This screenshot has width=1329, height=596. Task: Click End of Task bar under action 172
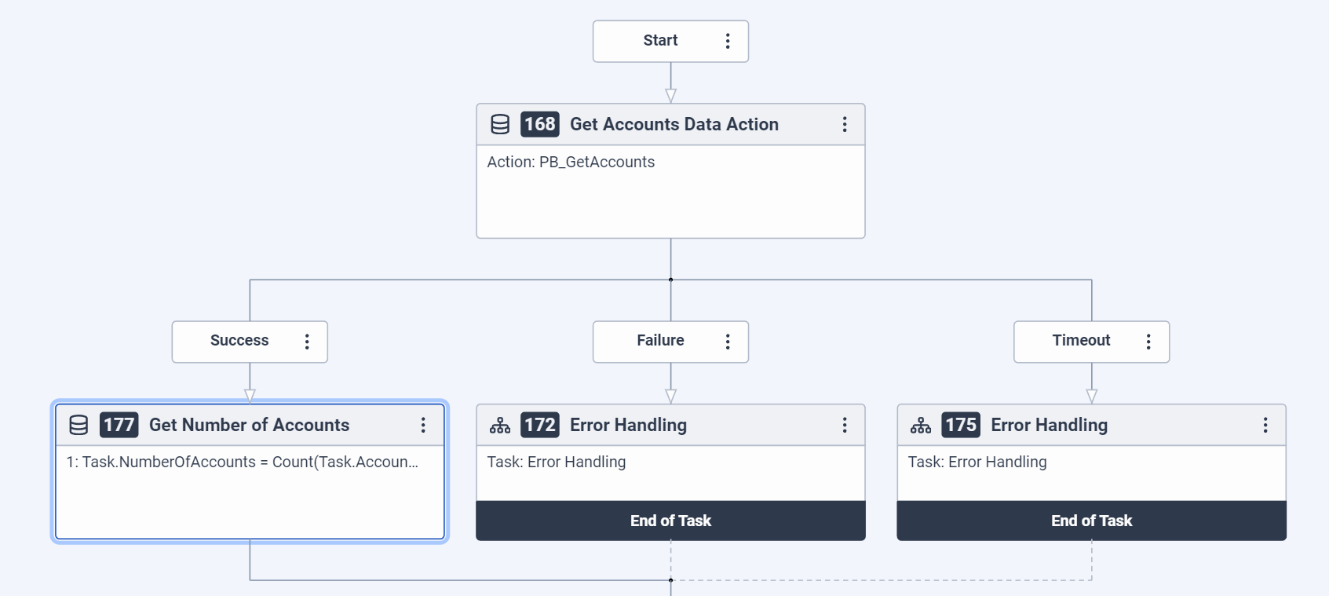coord(670,521)
